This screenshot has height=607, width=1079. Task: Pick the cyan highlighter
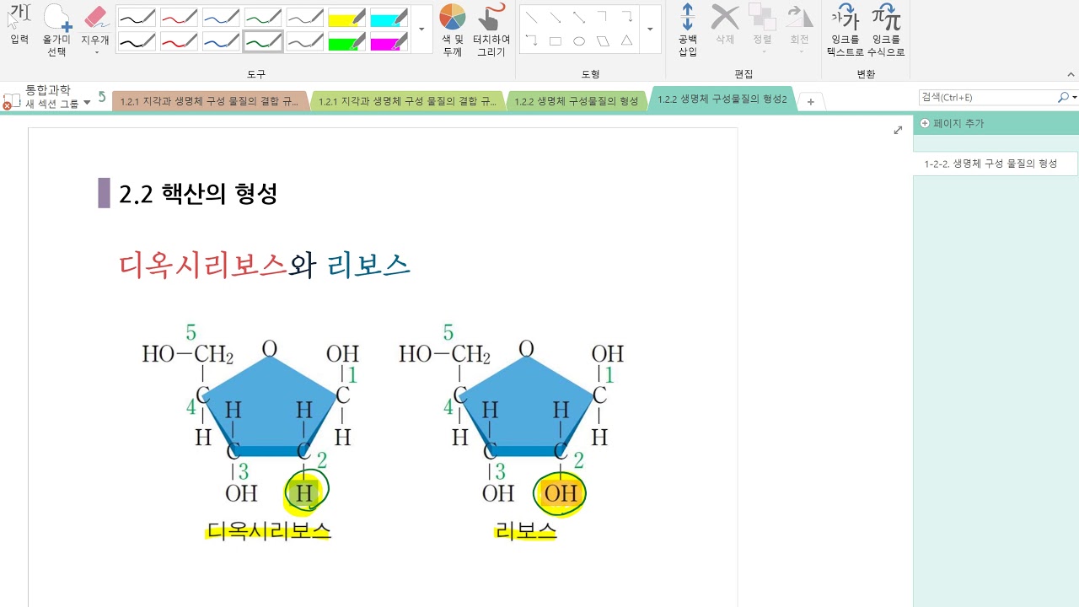tap(389, 18)
